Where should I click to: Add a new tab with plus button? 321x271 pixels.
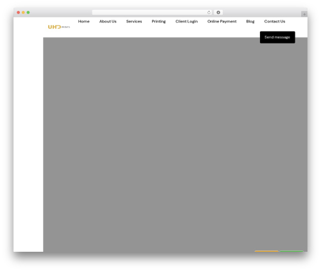click(x=304, y=14)
